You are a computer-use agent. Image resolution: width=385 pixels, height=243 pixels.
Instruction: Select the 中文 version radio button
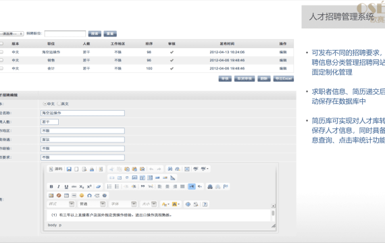45,104
